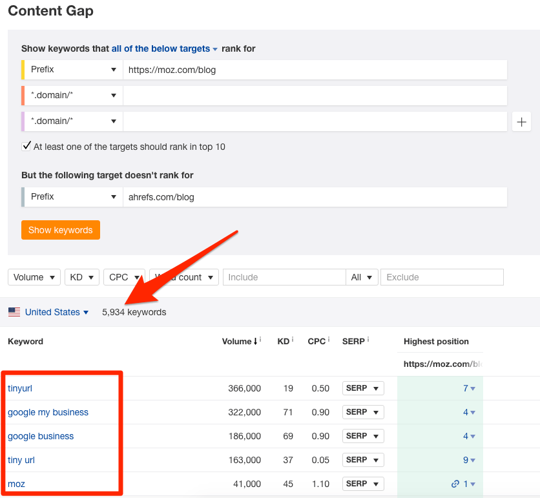Expand SERP dropdown for google business row
Viewport: 540px width, 498px height.
[x=363, y=436]
